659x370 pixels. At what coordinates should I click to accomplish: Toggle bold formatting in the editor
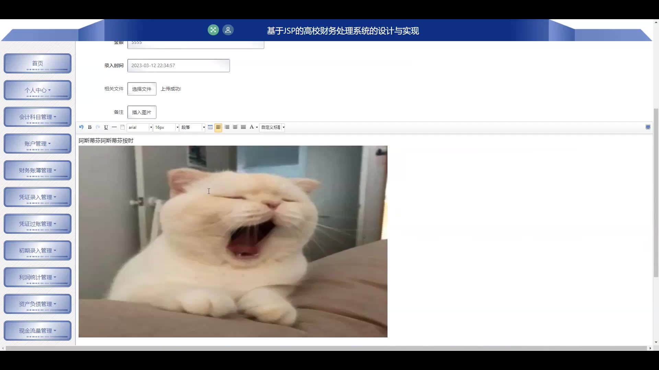pos(90,127)
